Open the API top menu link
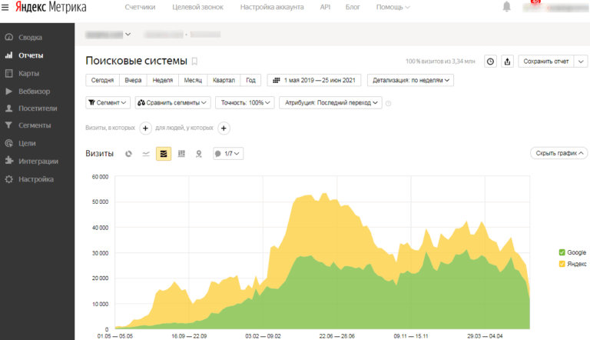The width and height of the screenshot is (590, 340). [x=325, y=7]
